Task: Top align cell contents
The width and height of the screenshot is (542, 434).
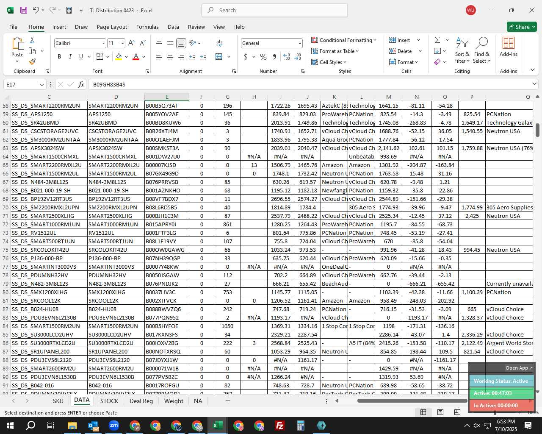Action: 159,43
